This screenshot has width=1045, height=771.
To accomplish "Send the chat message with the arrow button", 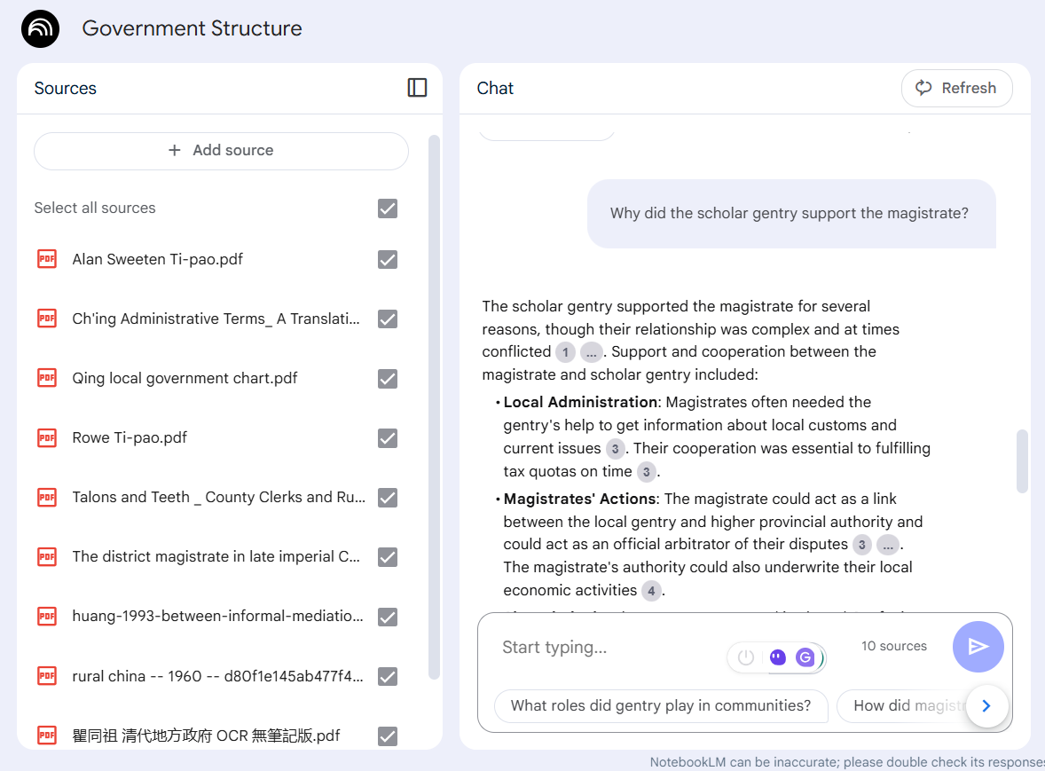I will tap(978, 647).
